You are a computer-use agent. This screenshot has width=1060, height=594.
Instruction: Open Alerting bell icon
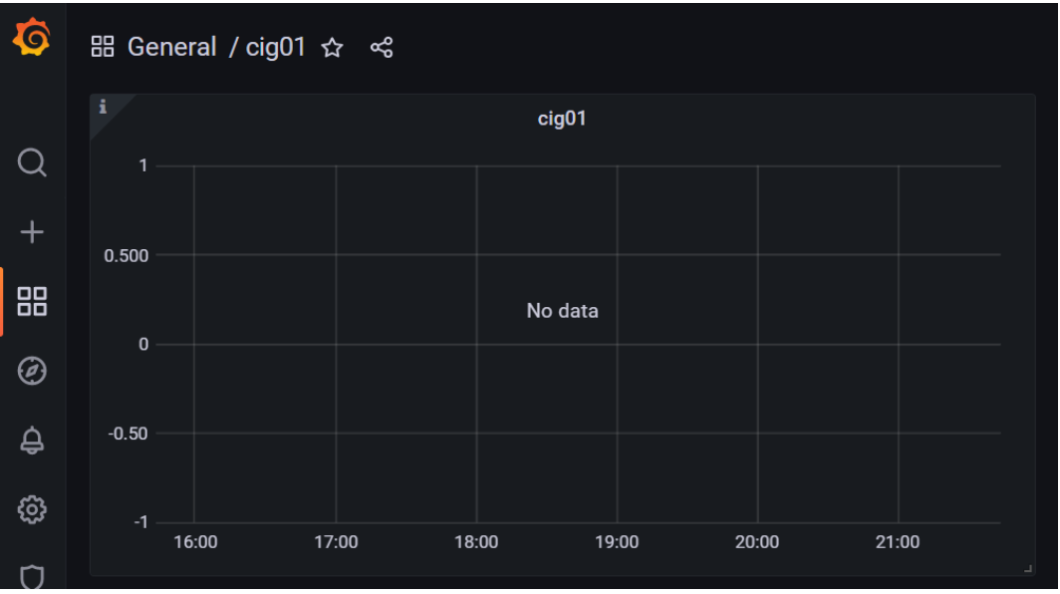[x=32, y=441]
